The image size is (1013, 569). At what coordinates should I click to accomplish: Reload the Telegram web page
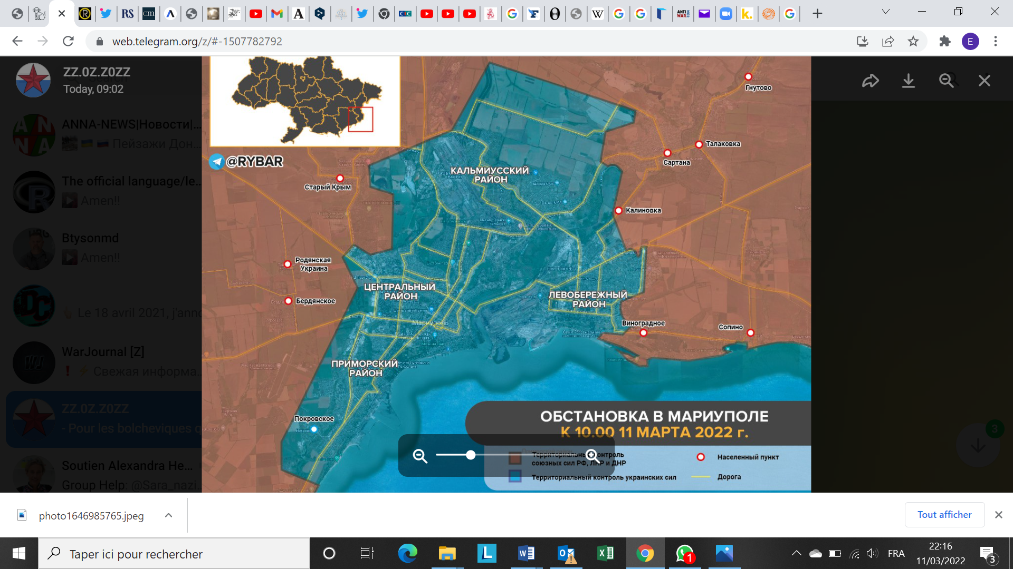[68, 41]
